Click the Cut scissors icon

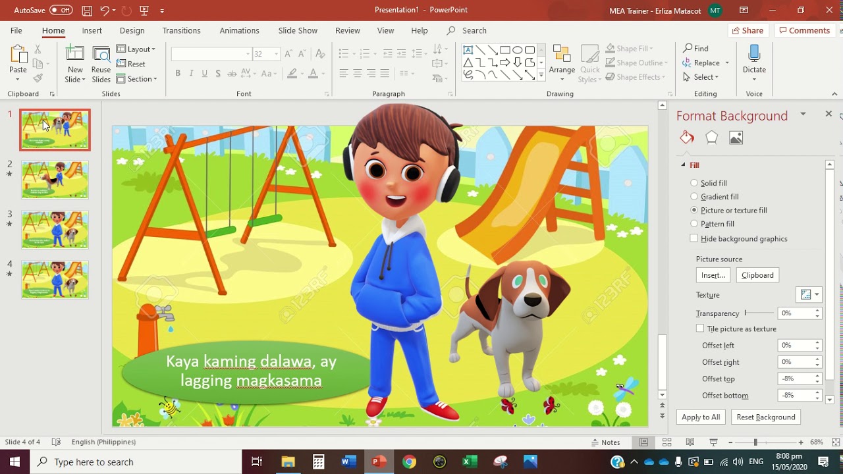pyautogui.click(x=38, y=49)
